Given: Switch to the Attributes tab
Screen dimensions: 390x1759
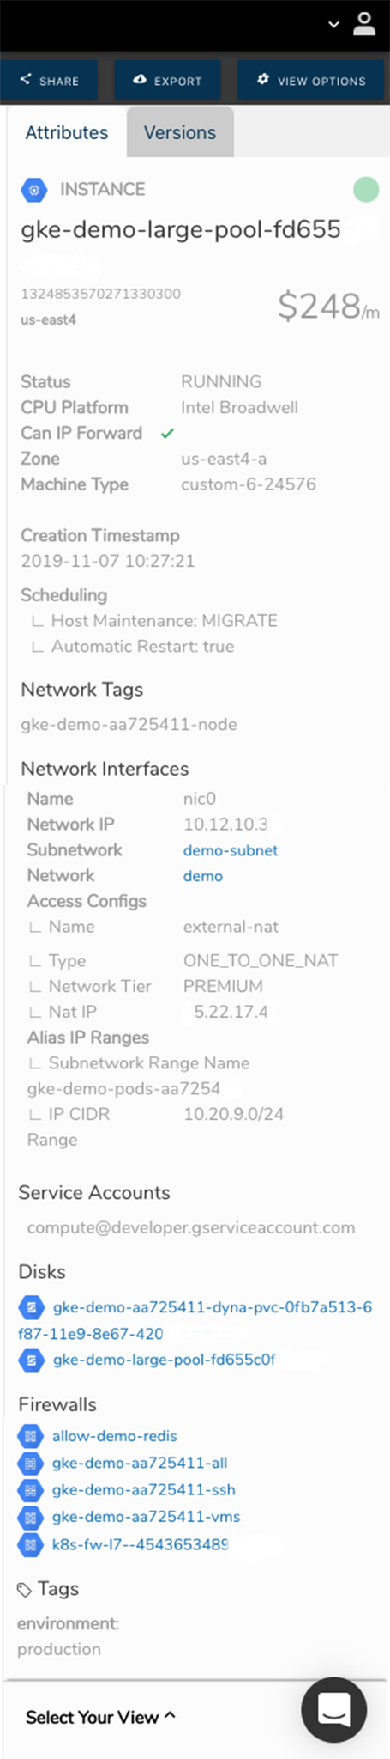Looking at the screenshot, I should click(67, 132).
